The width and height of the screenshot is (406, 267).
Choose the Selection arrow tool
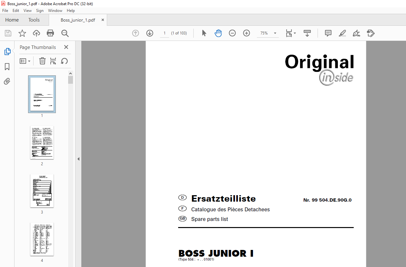click(204, 33)
